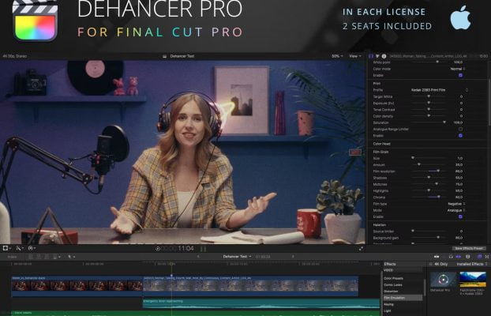Toggle fullscreen viewer playback arrows

tap(361, 249)
